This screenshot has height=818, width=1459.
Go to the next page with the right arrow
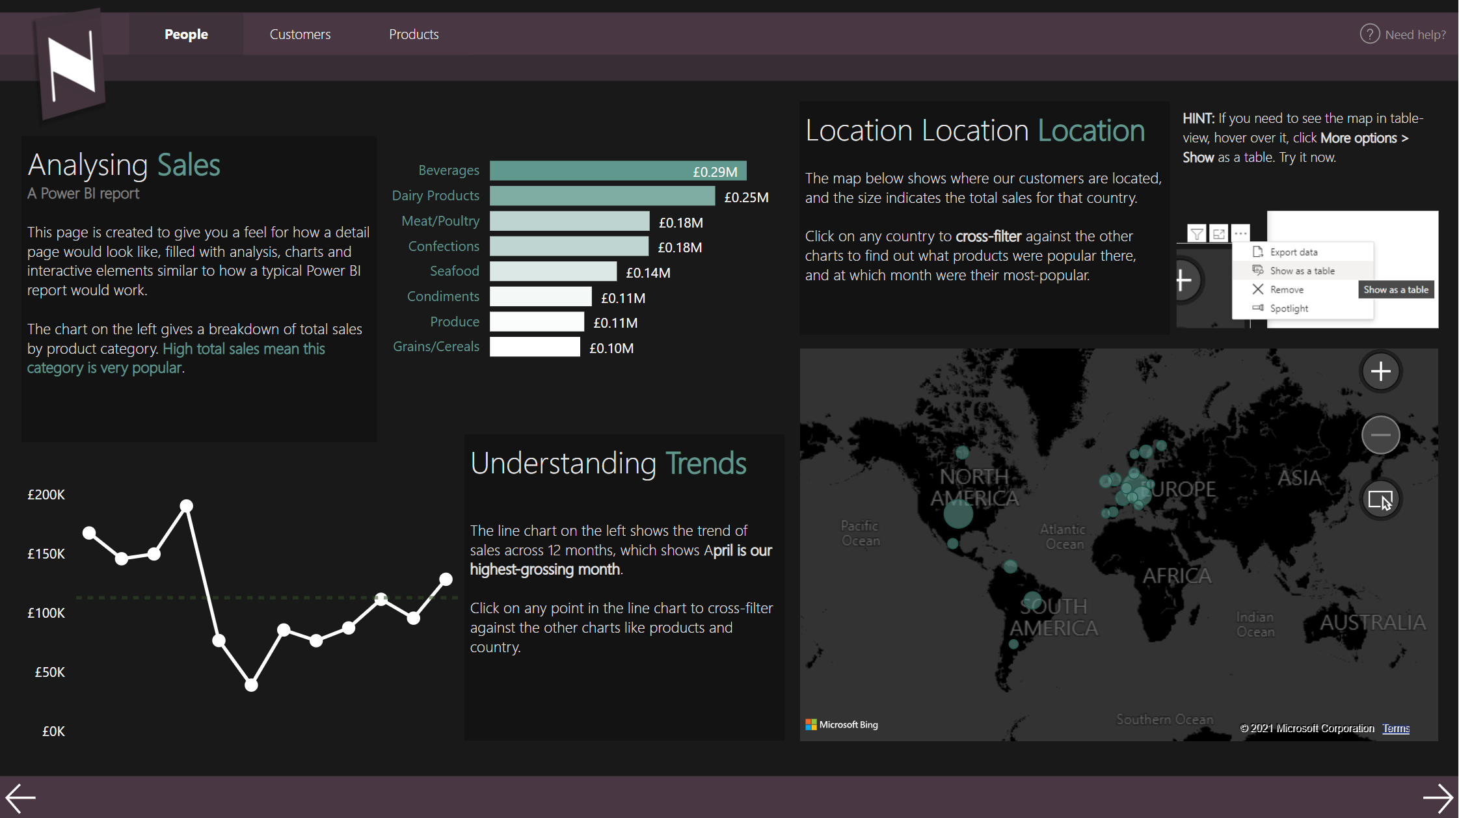[1437, 798]
